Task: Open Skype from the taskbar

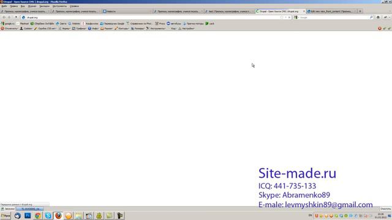Action: [x=48, y=216]
